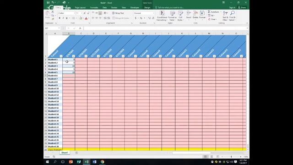This screenshot has height=165, width=293.
Task: Toggle underline formatting
Action: tap(66, 18)
